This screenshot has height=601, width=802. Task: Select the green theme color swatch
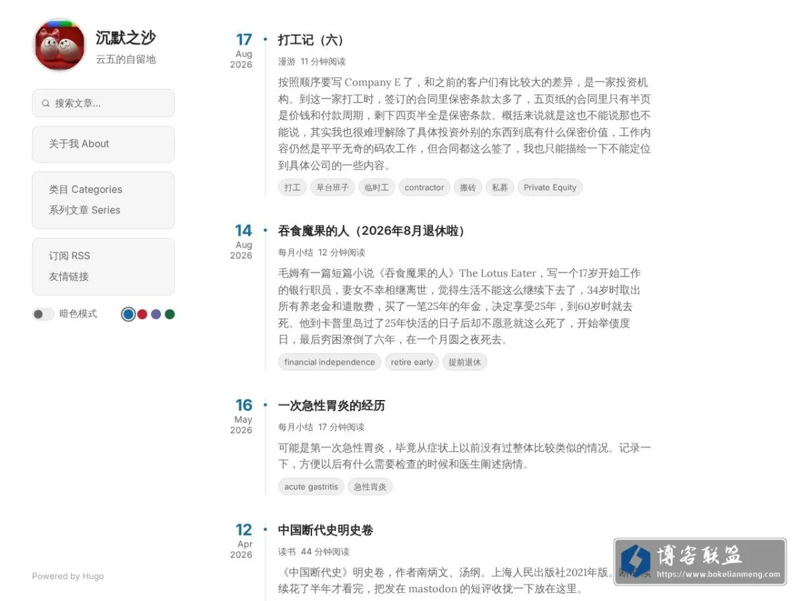click(x=170, y=314)
